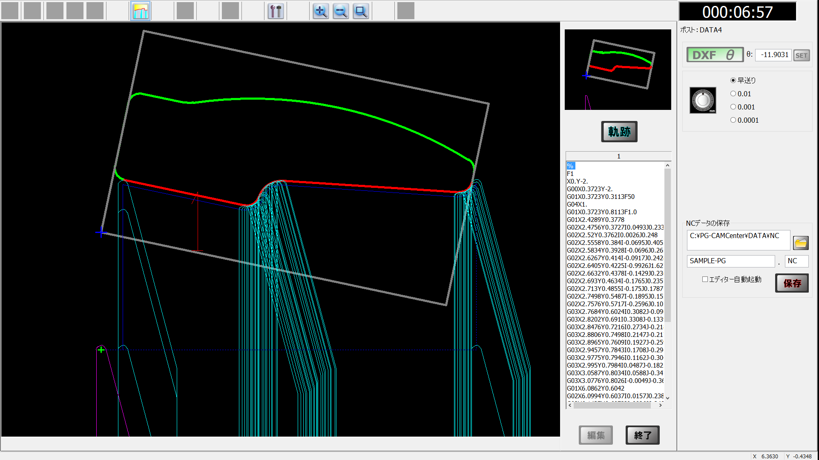Open the wrench and hammer settings tool
The width and height of the screenshot is (819, 460).
point(276,11)
